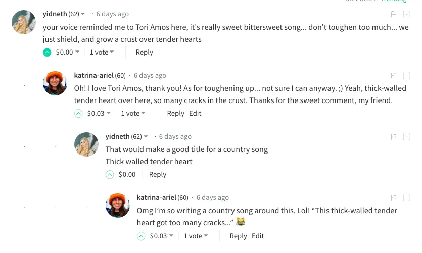Edit katrina-ariel's 'Oh! I love Tori Amos' reply
This screenshot has height=253, width=422.
click(x=195, y=113)
